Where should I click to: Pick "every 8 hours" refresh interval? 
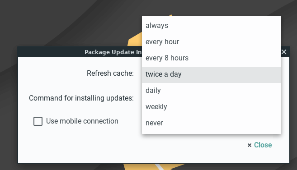pyautogui.click(x=212, y=58)
